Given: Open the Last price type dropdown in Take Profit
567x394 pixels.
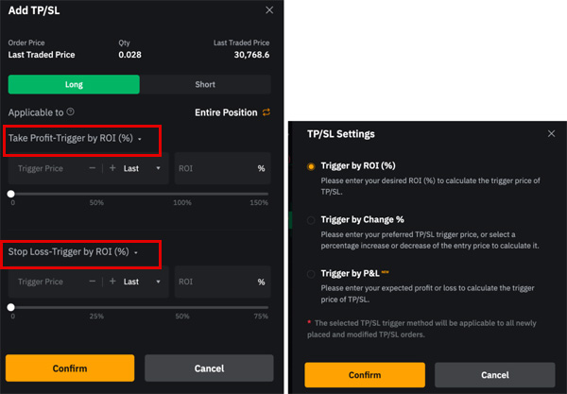Looking at the screenshot, I should coord(142,168).
